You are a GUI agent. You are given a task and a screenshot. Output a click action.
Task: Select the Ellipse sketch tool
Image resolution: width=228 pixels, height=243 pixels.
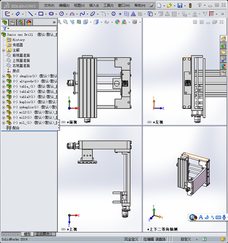coord(93,14)
